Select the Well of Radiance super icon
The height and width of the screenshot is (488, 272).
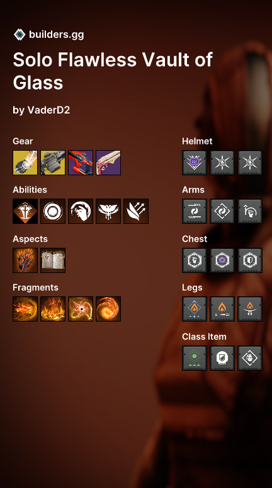(x=25, y=211)
